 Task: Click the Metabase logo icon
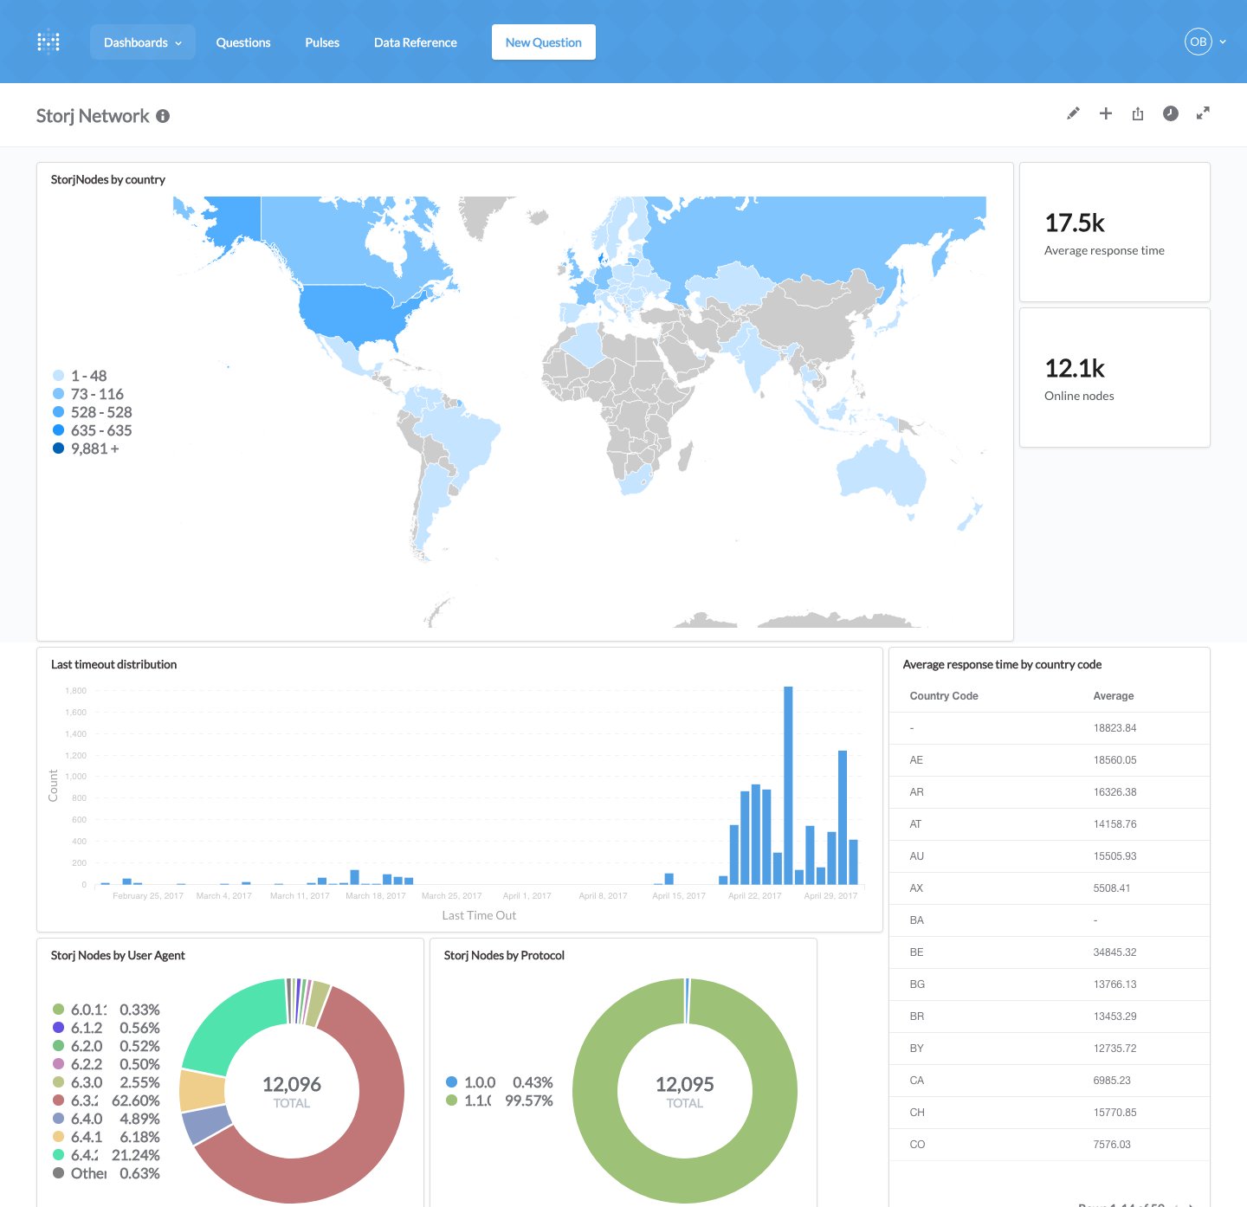[x=48, y=42]
